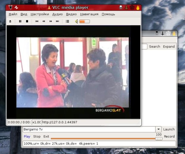The image size is (185, 154).
Task: Click the search field beside Search
Action: click(145, 47)
